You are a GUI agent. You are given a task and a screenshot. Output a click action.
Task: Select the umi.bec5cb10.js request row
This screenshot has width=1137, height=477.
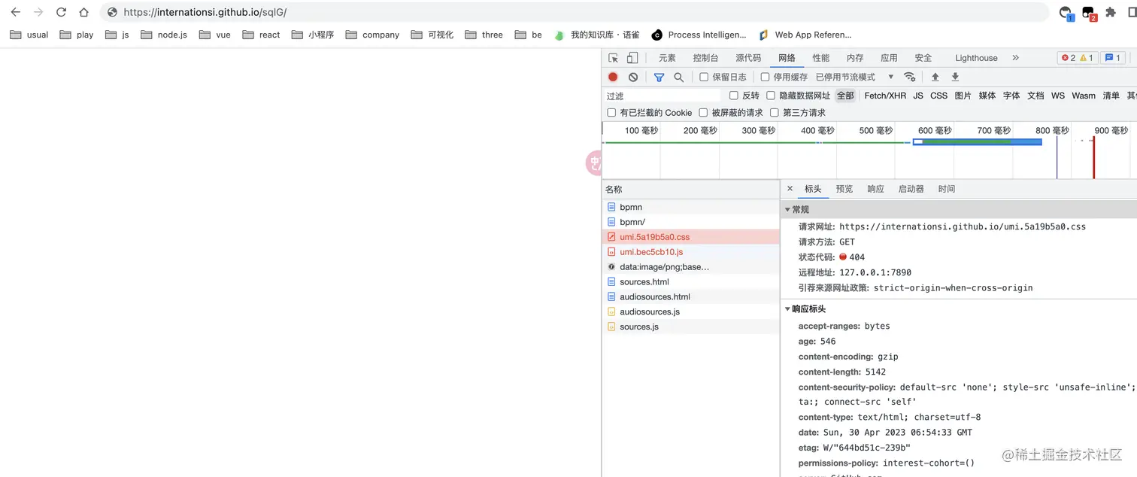click(691, 252)
